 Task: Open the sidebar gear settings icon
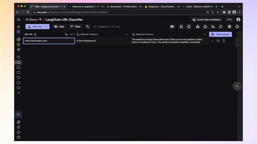18,50
